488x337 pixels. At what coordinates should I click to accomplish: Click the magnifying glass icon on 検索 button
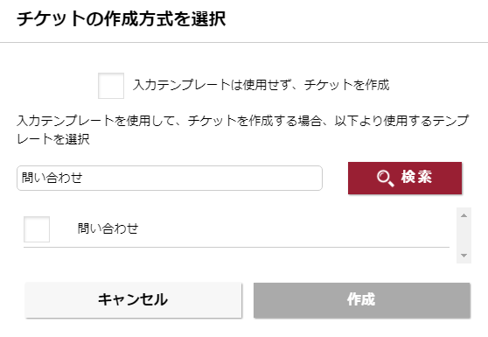click(386, 179)
